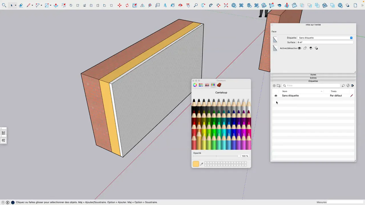Image resolution: width=365 pixels, height=205 pixels.
Task: Expand the Styles panel
Action: pyautogui.click(x=313, y=75)
